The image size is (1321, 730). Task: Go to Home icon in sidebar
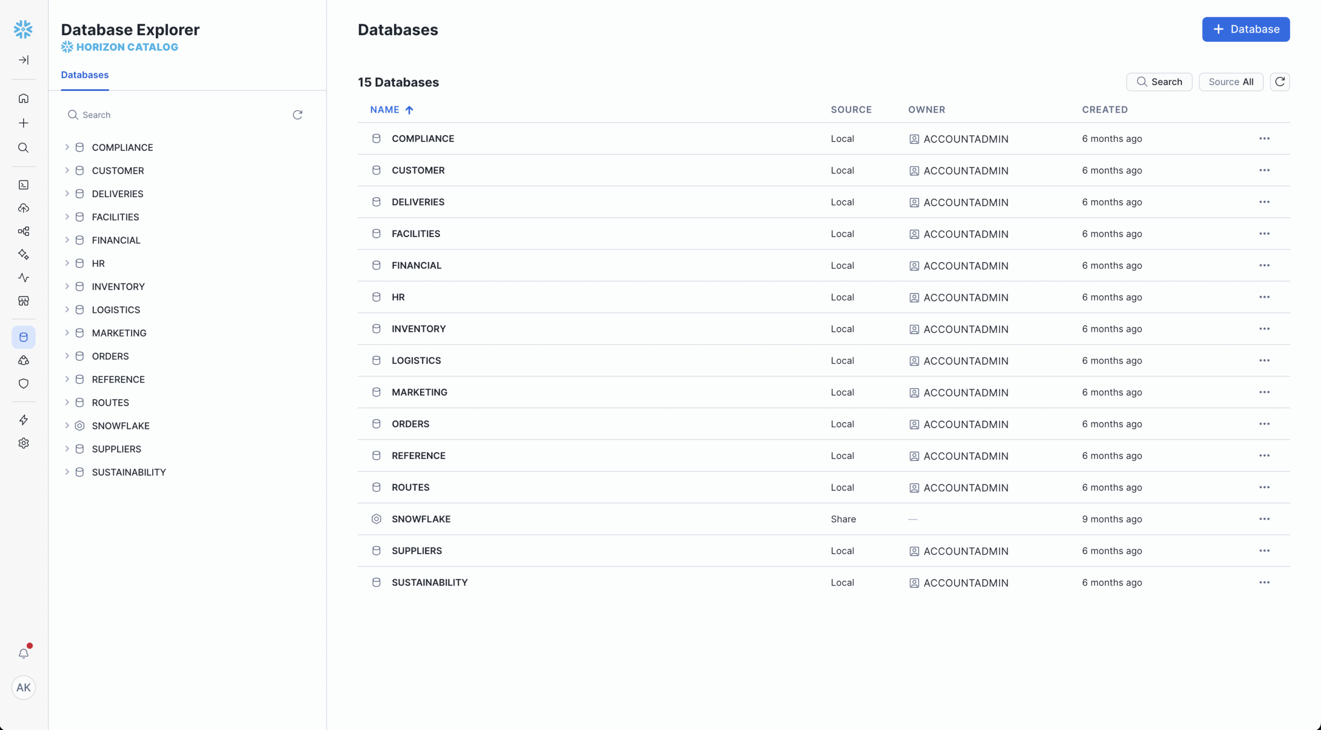pyautogui.click(x=23, y=98)
